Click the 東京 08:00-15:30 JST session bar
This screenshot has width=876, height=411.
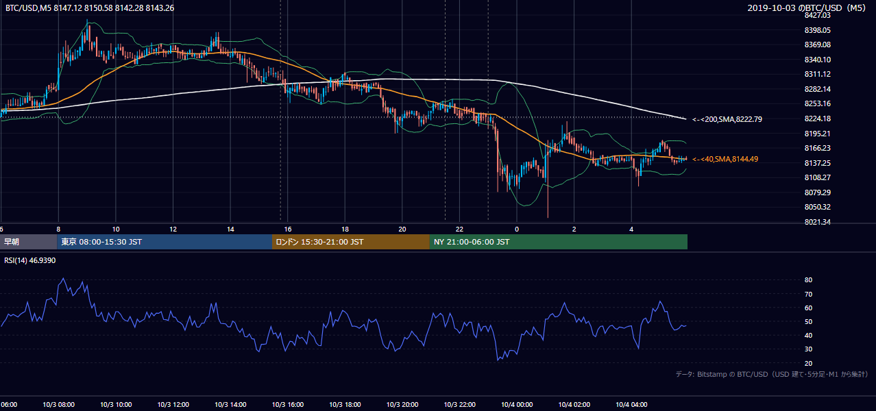165,242
